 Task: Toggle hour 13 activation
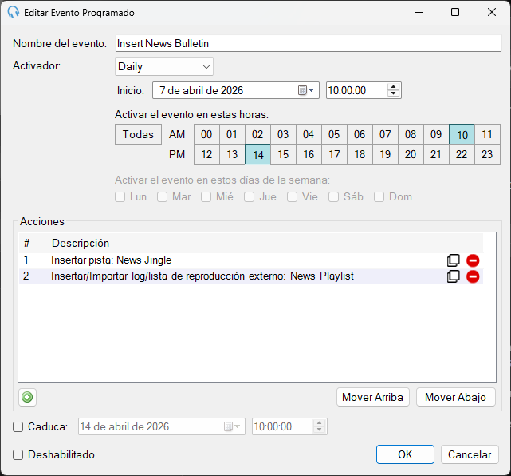[x=232, y=154]
